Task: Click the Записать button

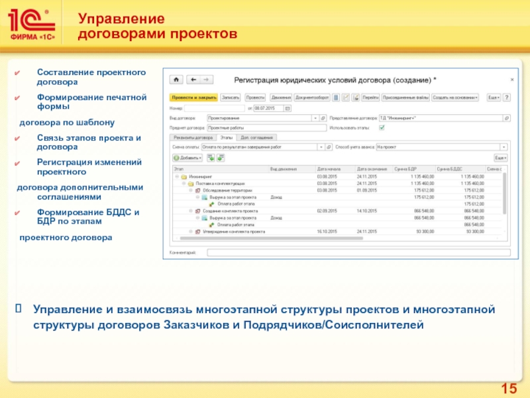Action: coord(230,97)
